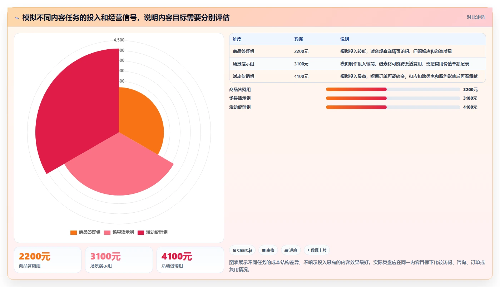
Task: Toggle the 场景演示组 legend swatch
Action: click(107, 232)
